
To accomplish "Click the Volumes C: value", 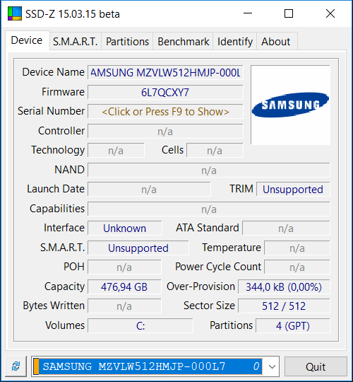I will click(x=140, y=325).
